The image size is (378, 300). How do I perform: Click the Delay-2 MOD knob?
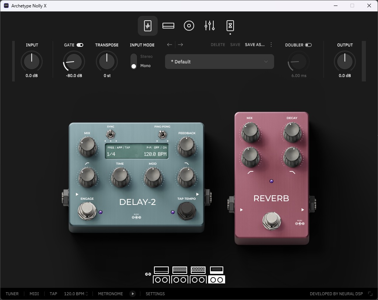pos(153,177)
